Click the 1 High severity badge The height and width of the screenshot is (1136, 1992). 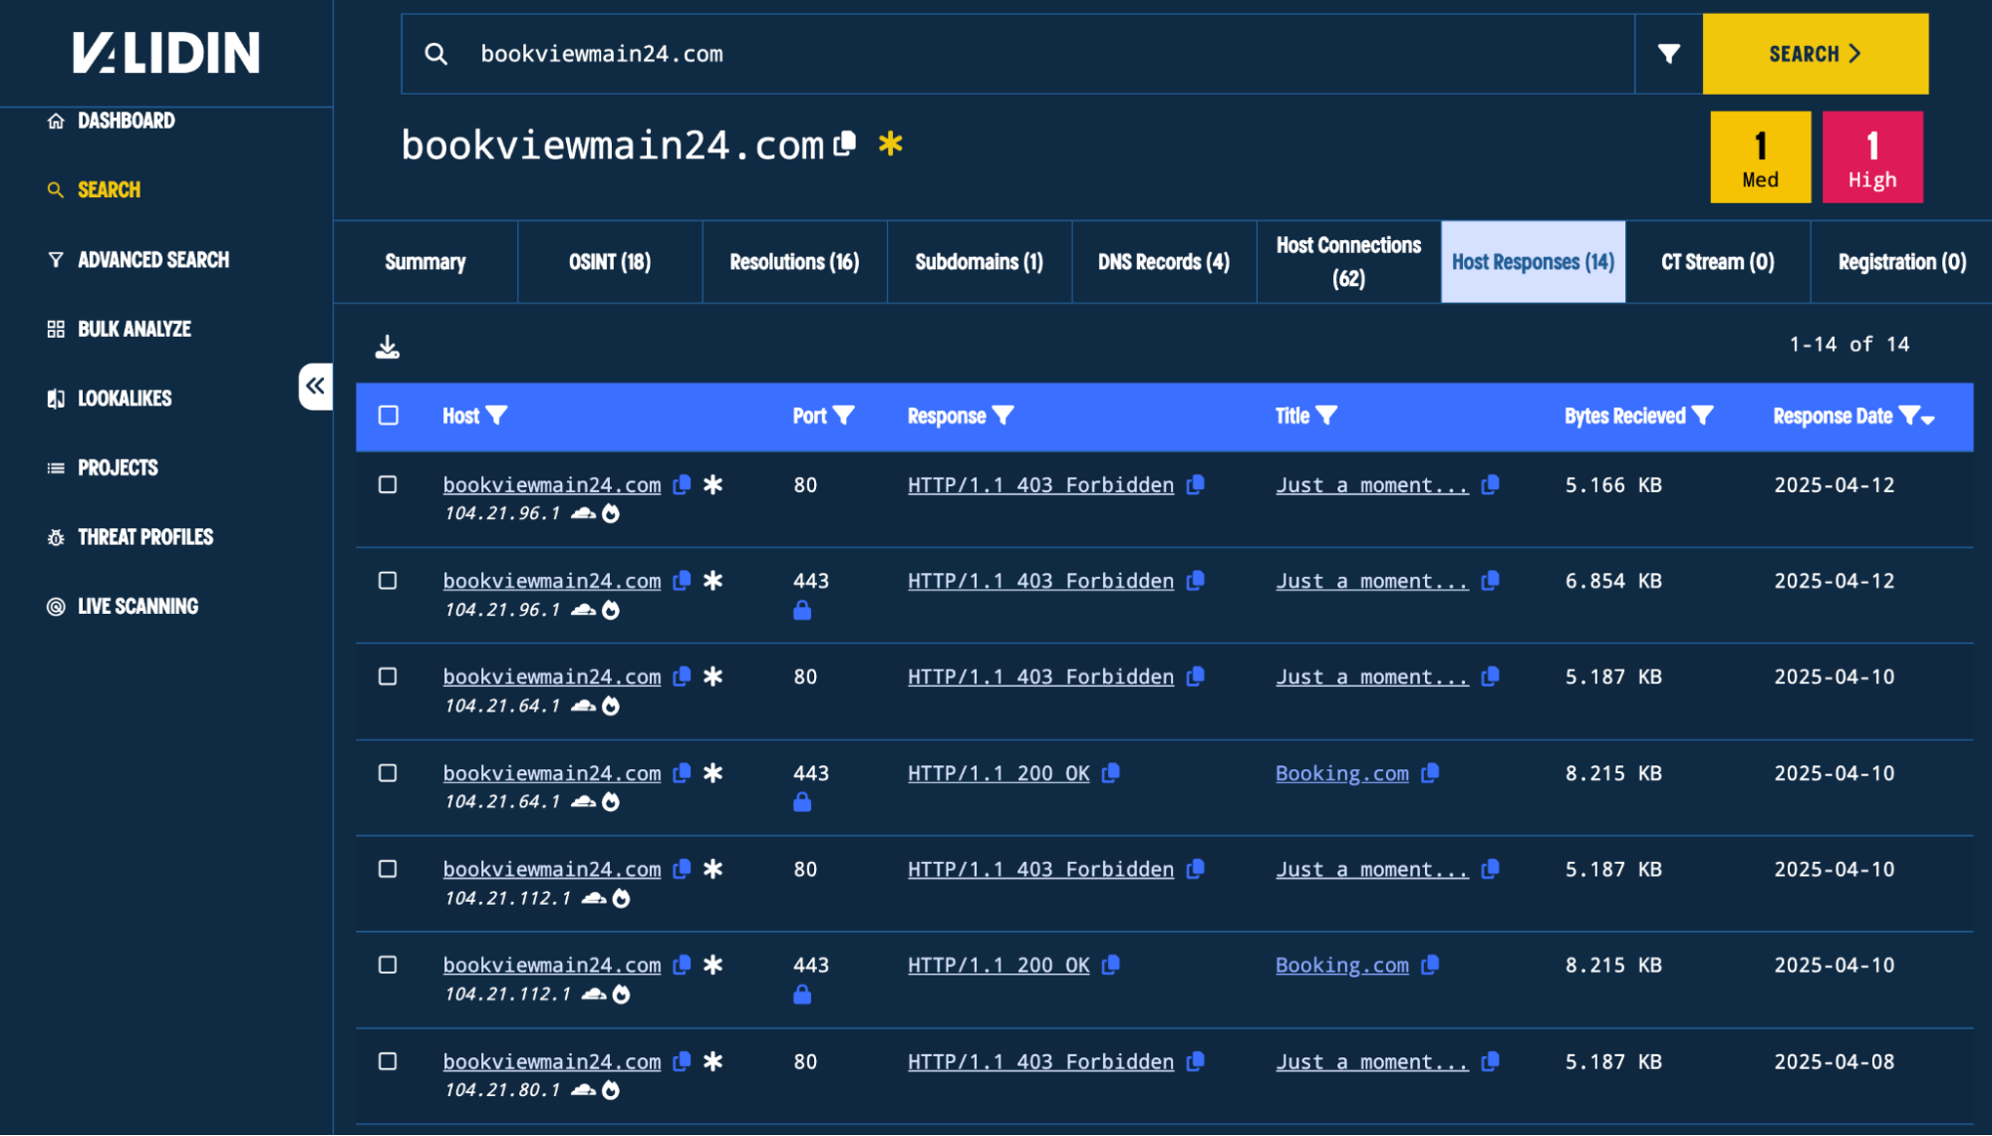point(1873,157)
